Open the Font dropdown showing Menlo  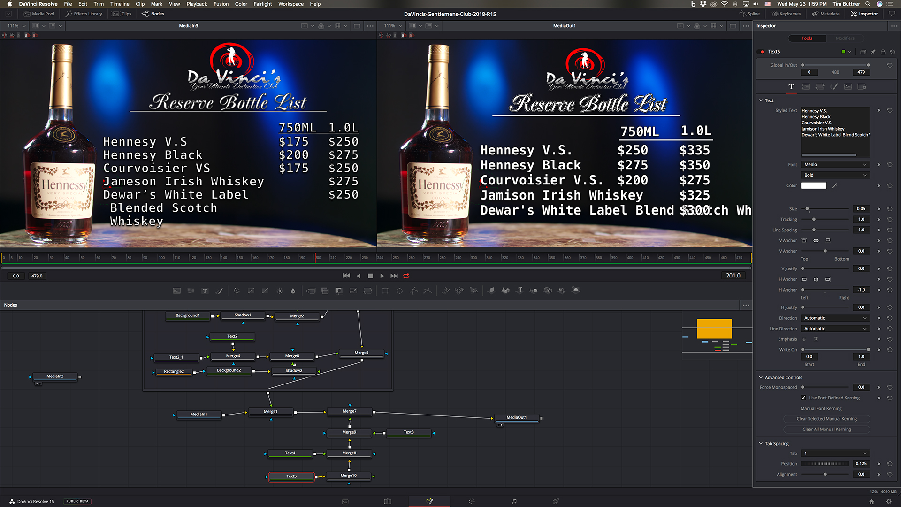[x=835, y=165]
